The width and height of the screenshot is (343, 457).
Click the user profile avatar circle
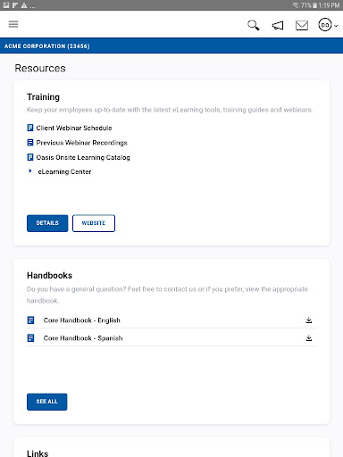click(325, 25)
